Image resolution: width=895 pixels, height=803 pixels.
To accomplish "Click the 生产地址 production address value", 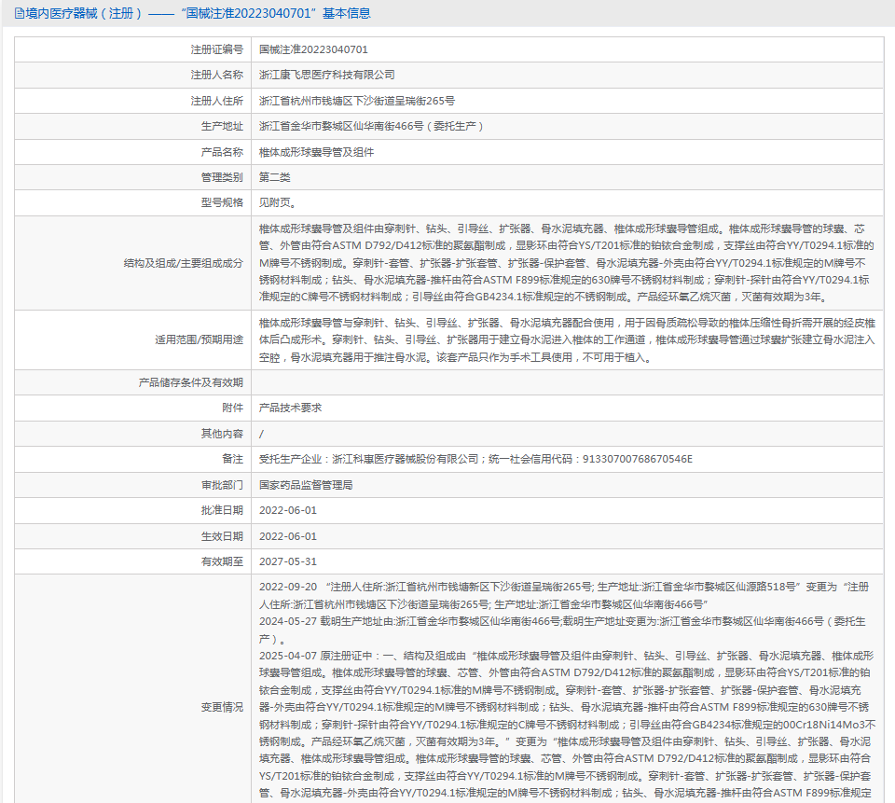I will pos(371,126).
